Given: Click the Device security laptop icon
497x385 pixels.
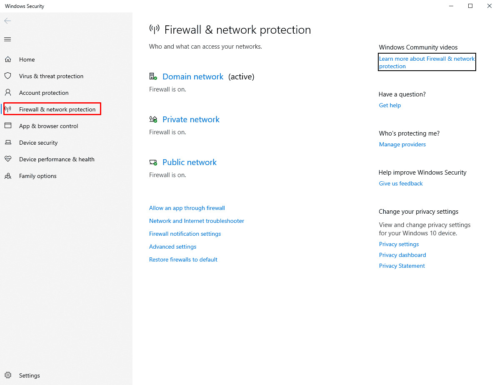Looking at the screenshot, I should click(8, 142).
